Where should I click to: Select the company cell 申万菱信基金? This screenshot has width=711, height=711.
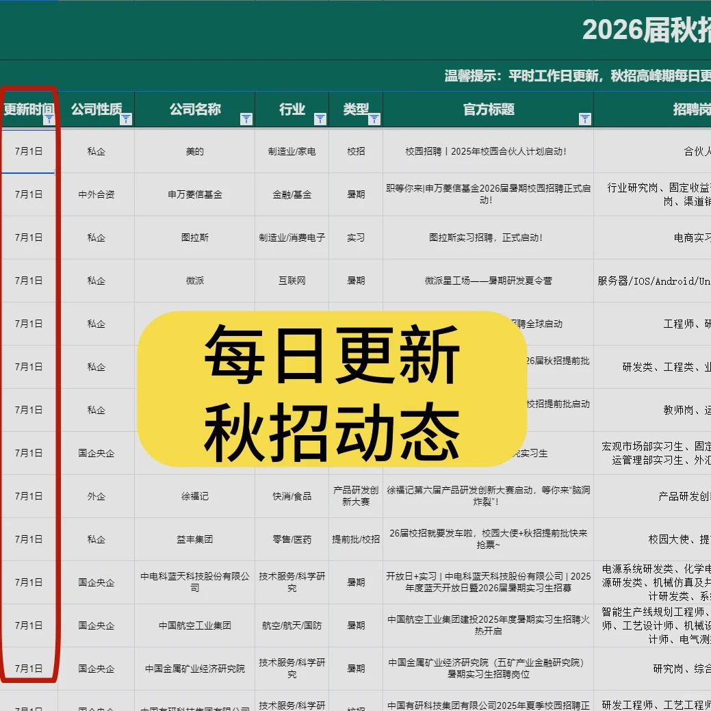(x=195, y=194)
